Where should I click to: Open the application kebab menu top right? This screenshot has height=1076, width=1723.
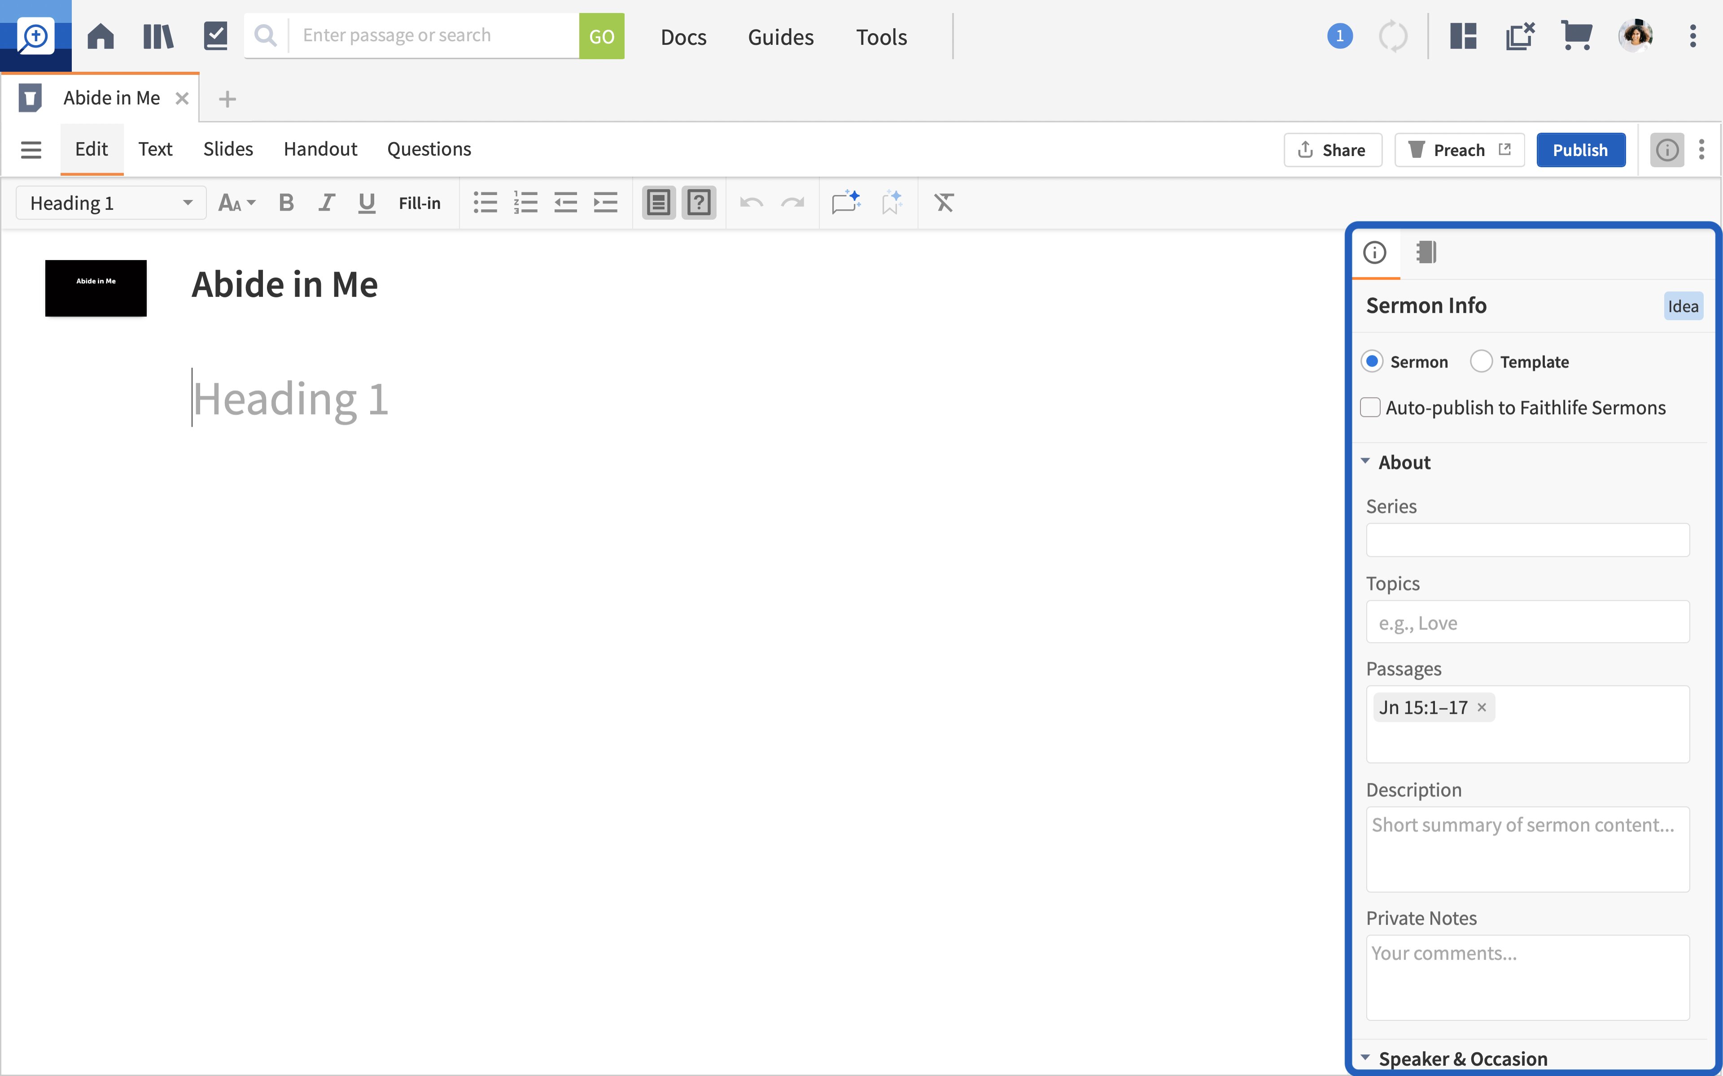tap(1692, 35)
